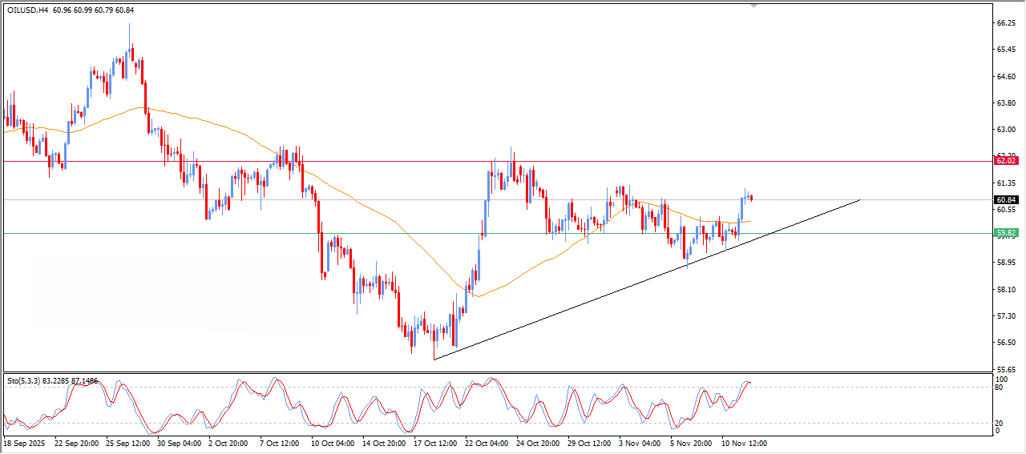Click the 56.50 price scale label

1005,343
